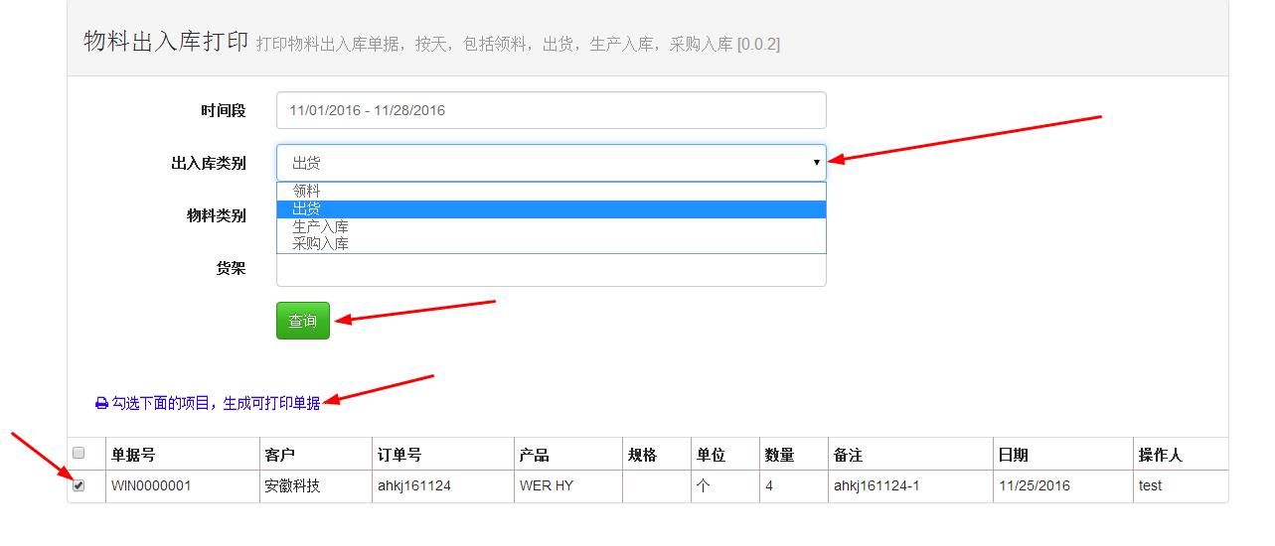Click the 时间段 date range field
Viewport: 1275px width, 546px height.
click(x=551, y=110)
